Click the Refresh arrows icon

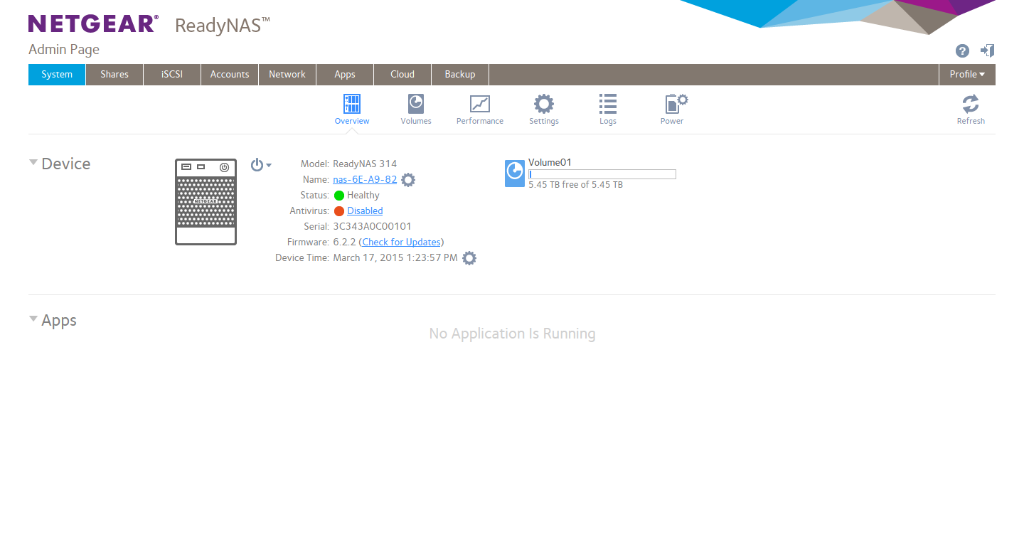pyautogui.click(x=971, y=105)
